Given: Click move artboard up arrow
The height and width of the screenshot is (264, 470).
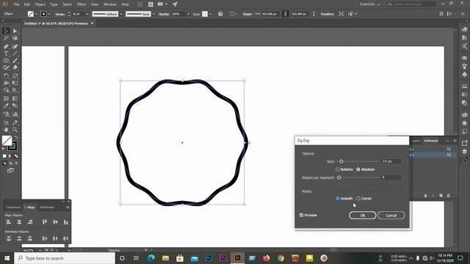Looking at the screenshot, I should tap(425, 196).
